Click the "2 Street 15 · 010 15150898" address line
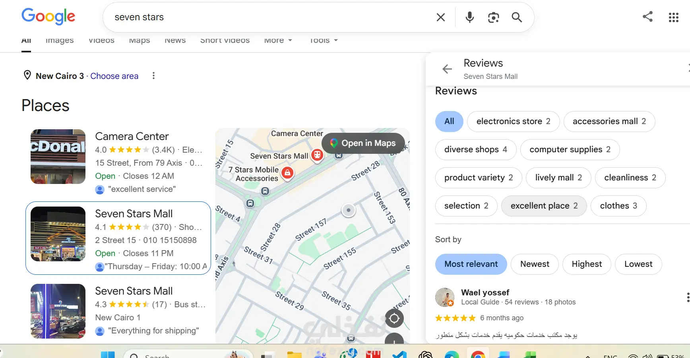The image size is (690, 358). [146, 240]
